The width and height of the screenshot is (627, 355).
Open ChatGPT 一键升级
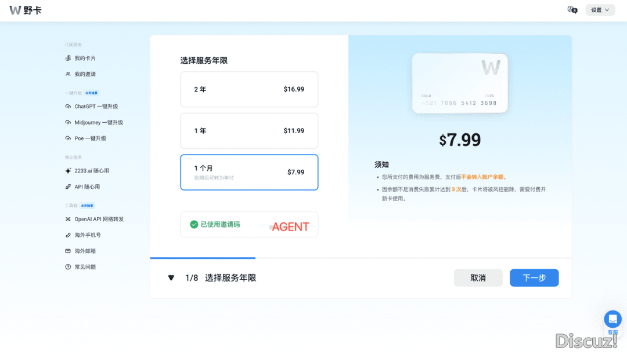tap(96, 107)
